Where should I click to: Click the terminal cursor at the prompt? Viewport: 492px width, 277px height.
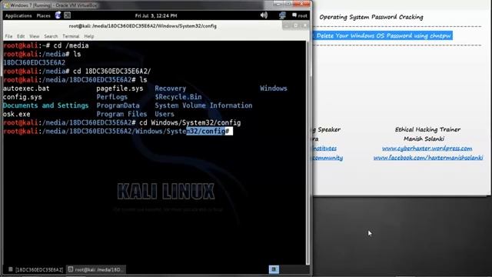tap(231, 132)
